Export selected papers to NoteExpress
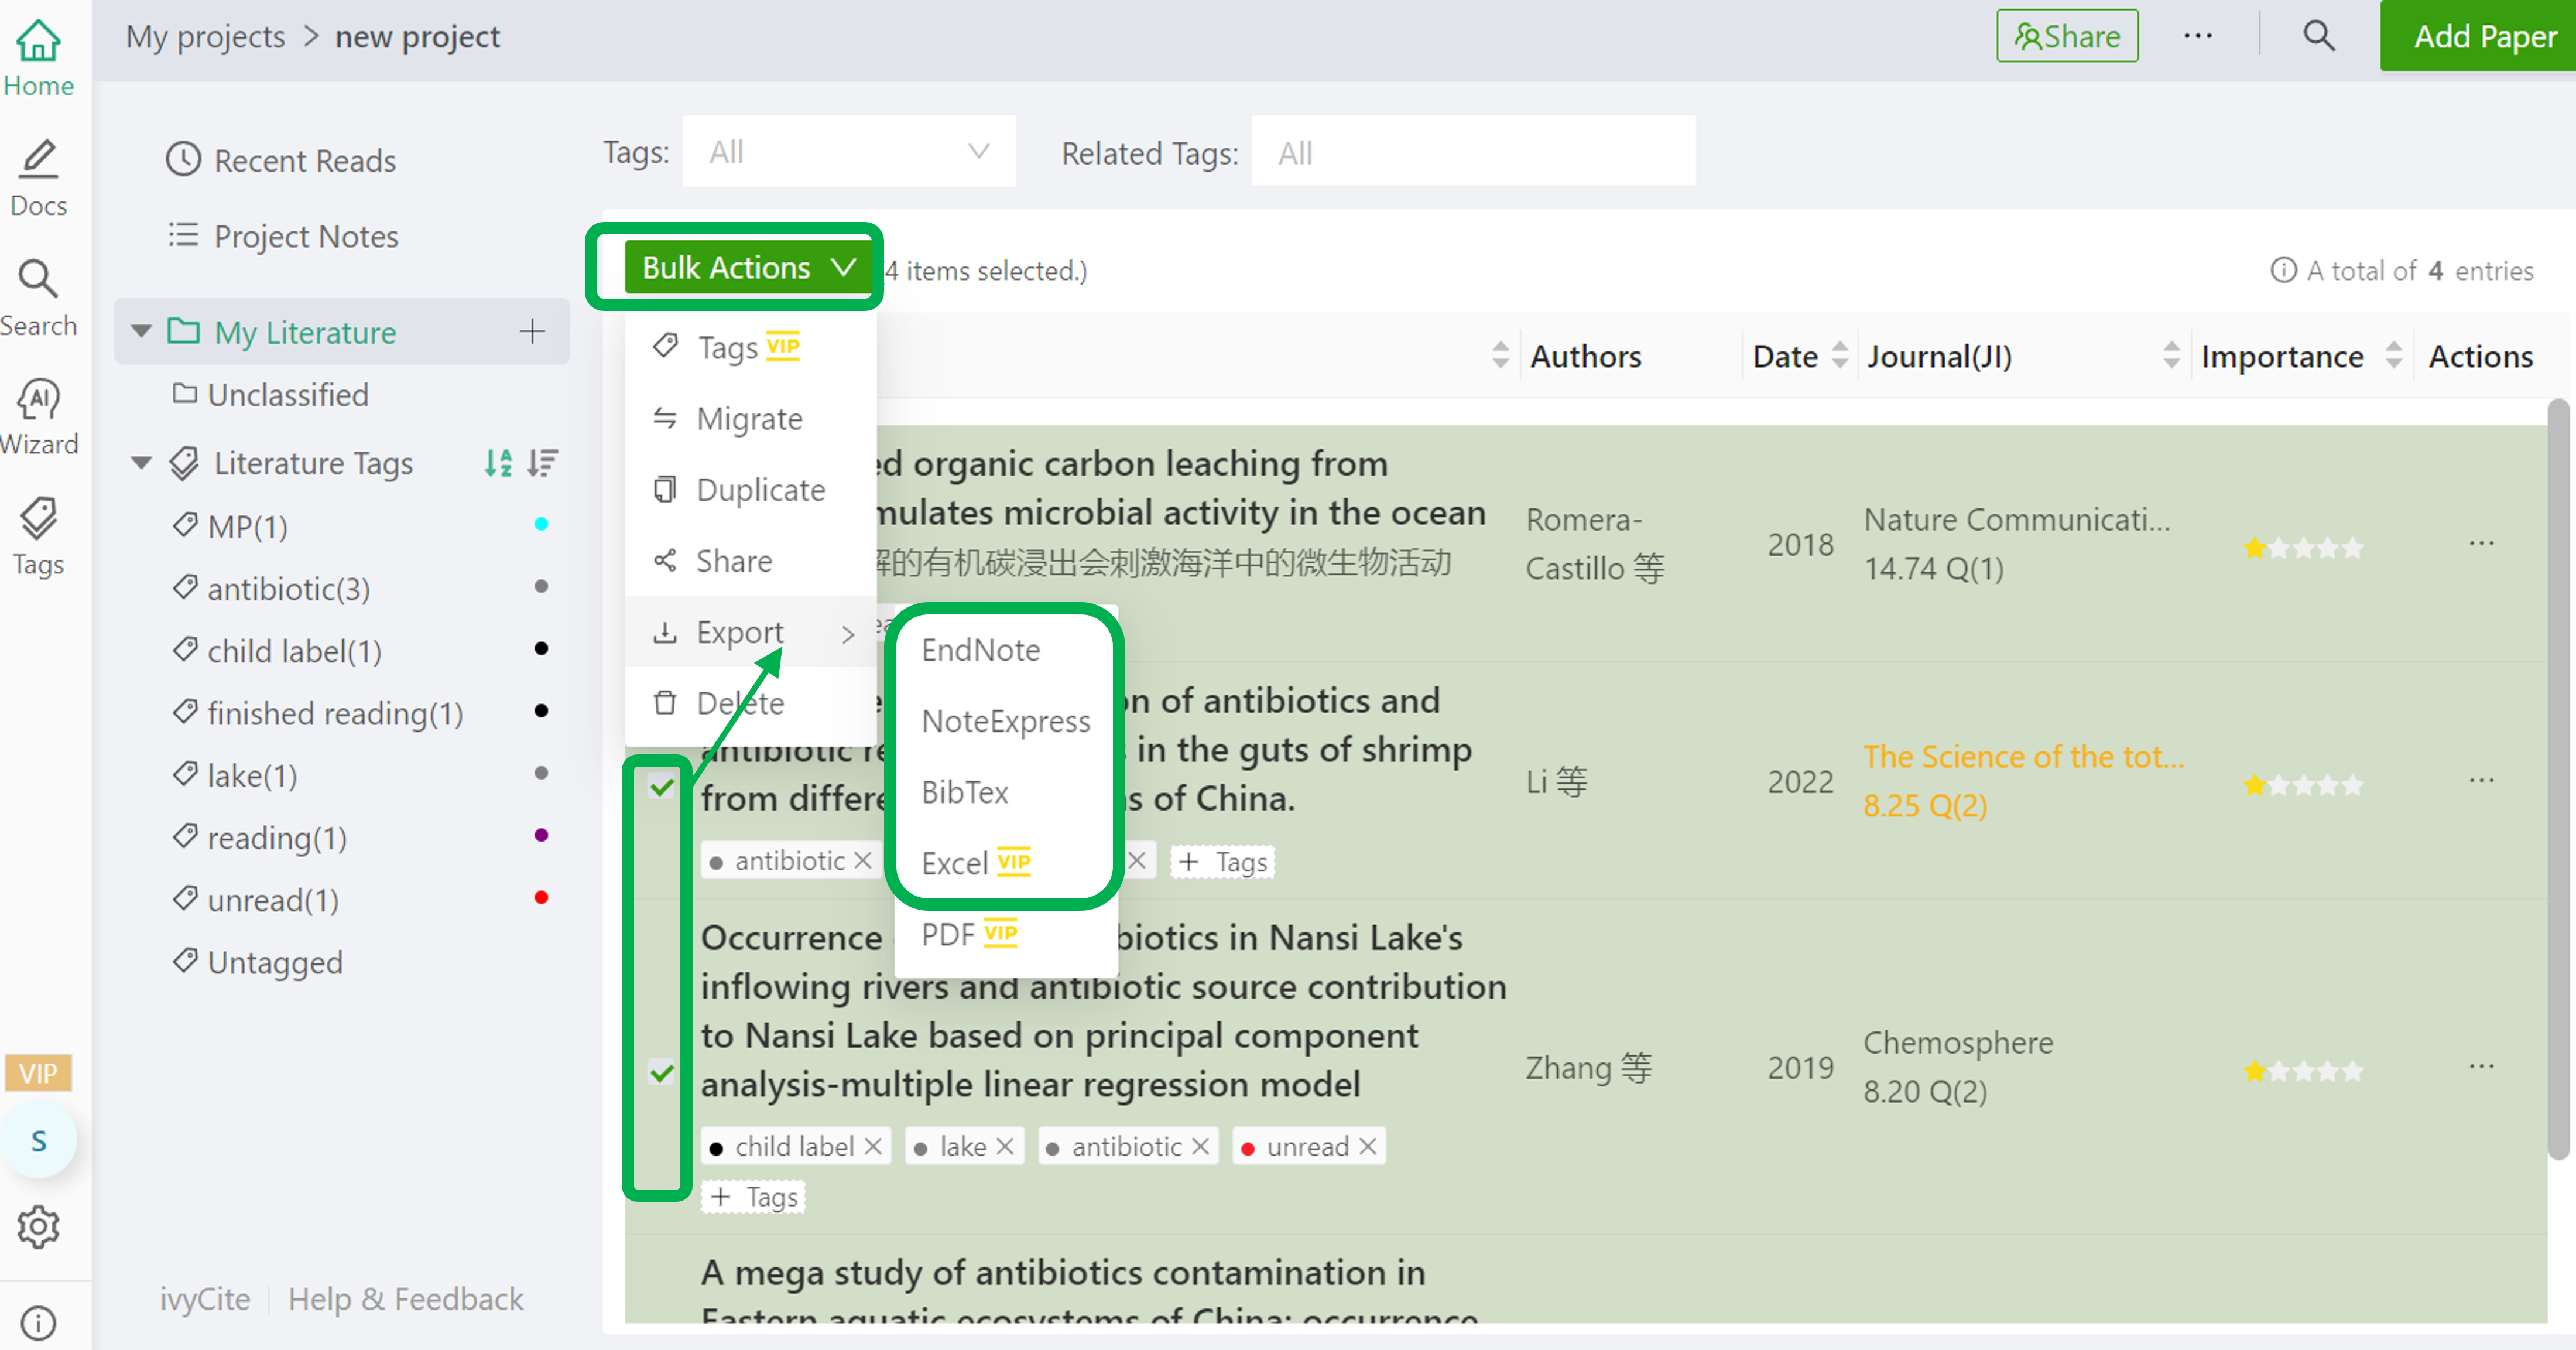Viewport: 2576px width, 1350px height. [x=1005, y=720]
